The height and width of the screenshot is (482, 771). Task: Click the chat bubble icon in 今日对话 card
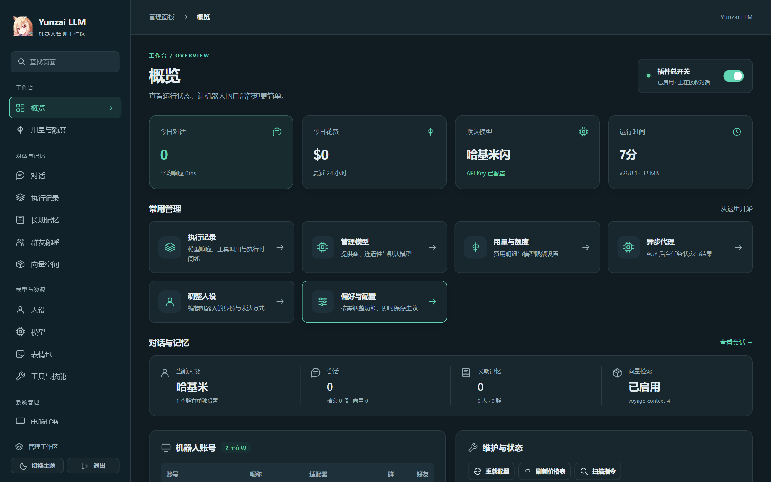pos(277,132)
